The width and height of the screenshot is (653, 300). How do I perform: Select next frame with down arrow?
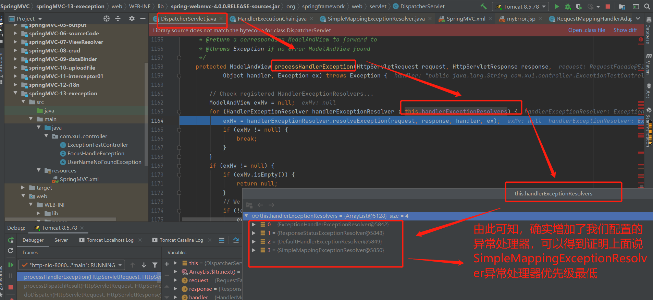(144, 265)
